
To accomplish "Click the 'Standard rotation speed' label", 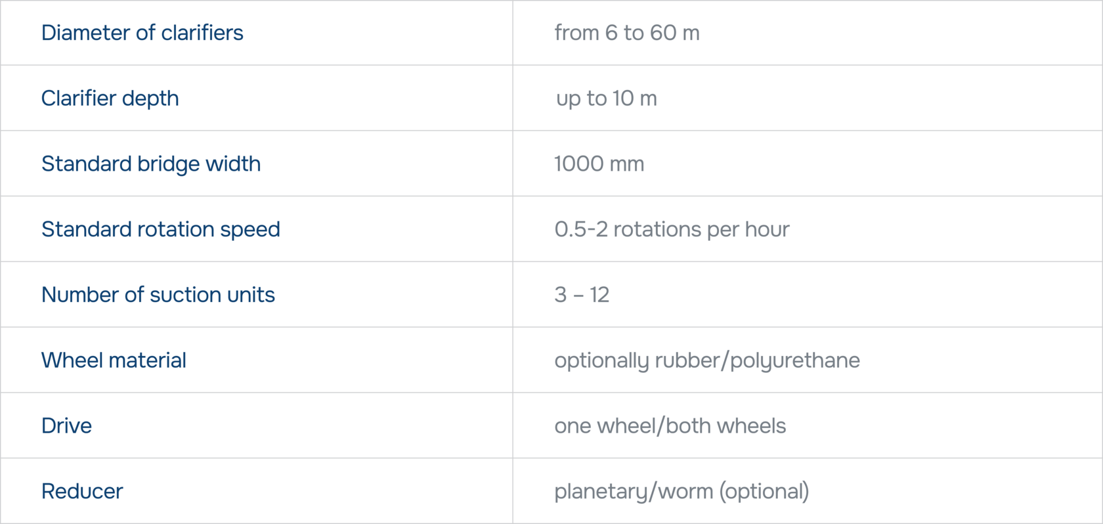I will (x=161, y=229).
